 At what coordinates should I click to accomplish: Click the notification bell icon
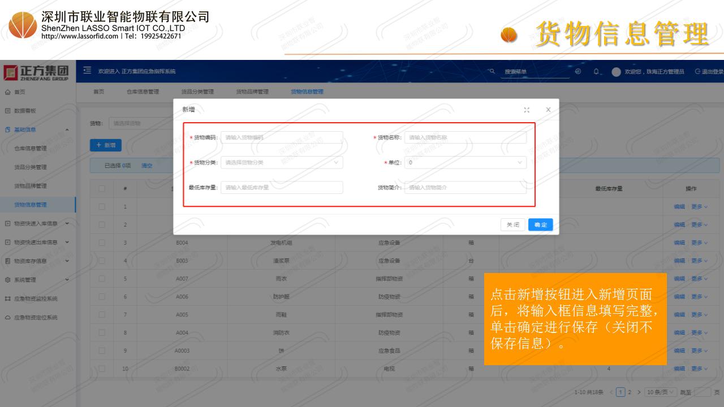(596, 72)
